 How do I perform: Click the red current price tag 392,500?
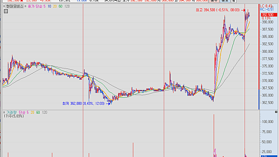(x=269, y=15)
